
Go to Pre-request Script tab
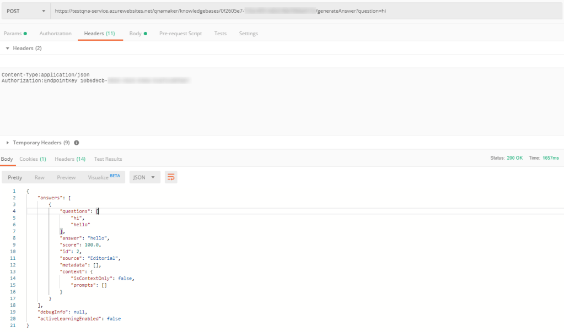180,34
